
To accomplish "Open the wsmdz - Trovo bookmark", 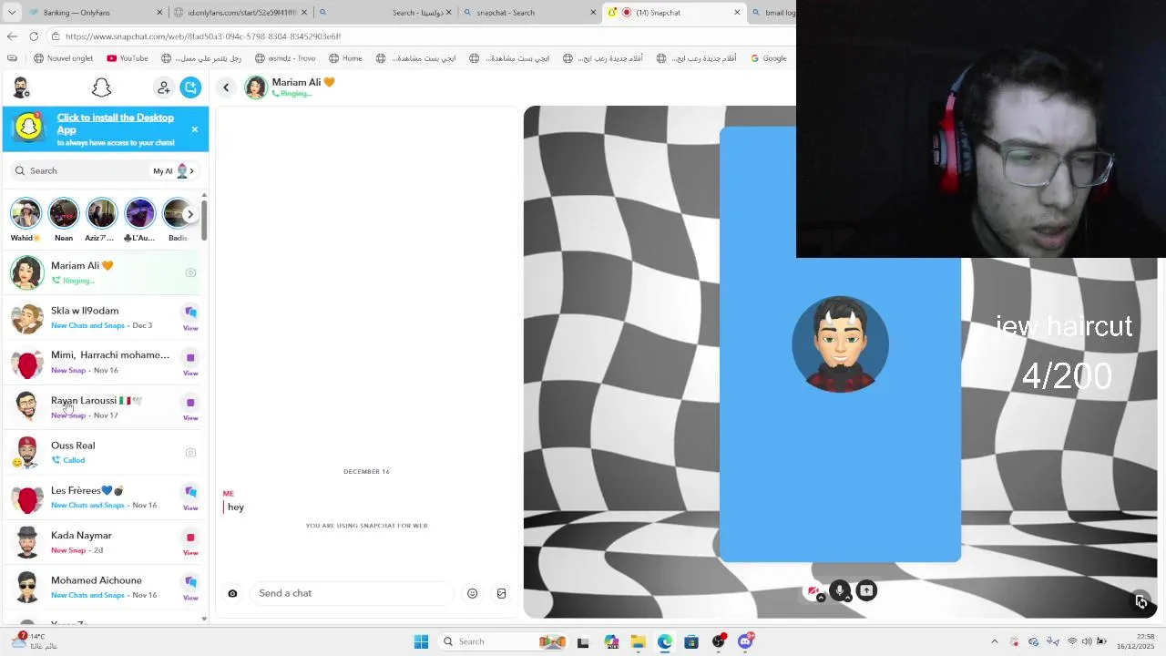I will point(285,58).
